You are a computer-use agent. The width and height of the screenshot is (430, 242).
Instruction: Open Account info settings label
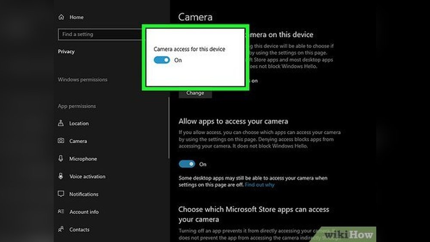[84, 212]
